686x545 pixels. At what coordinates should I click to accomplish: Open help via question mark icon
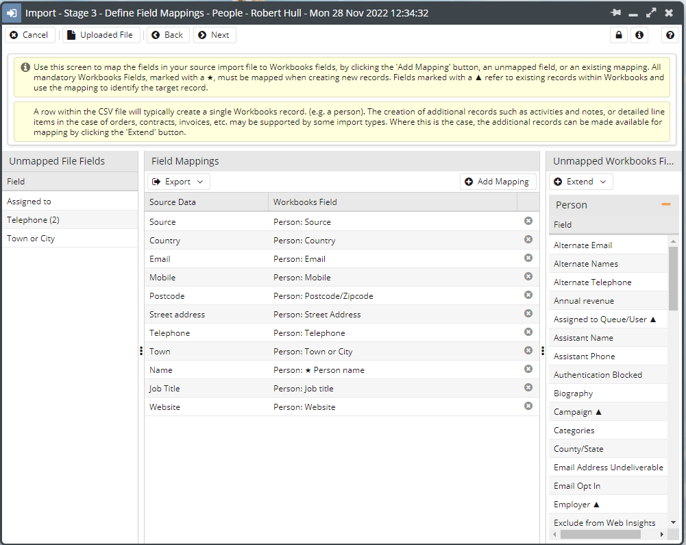(x=670, y=35)
